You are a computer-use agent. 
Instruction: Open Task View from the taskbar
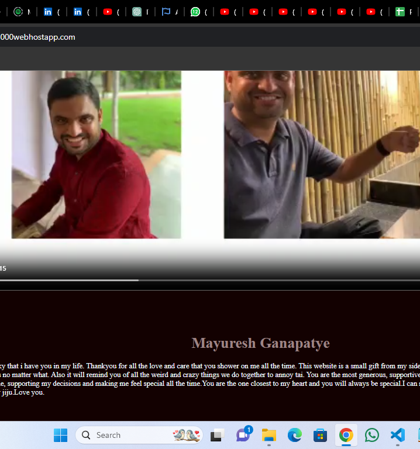(x=218, y=435)
